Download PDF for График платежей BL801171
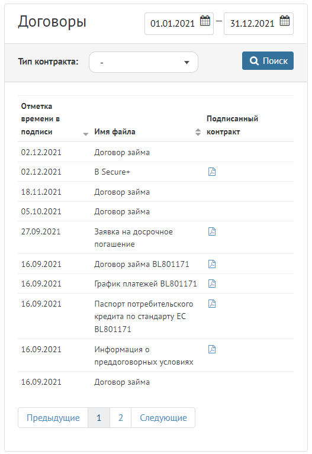312x454 pixels. click(212, 284)
